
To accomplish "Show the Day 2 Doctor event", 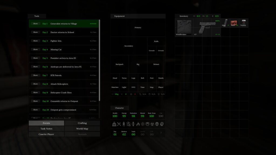I will (x=35, y=32).
